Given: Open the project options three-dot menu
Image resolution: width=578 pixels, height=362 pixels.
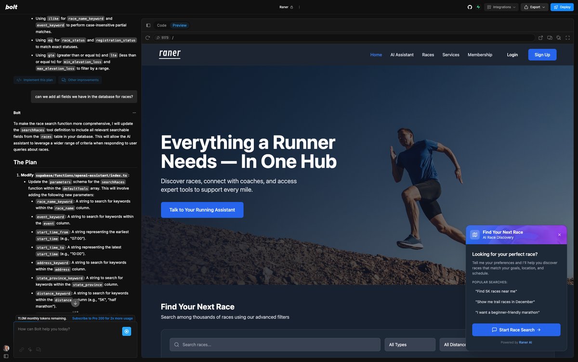Looking at the screenshot, I should 299,7.
